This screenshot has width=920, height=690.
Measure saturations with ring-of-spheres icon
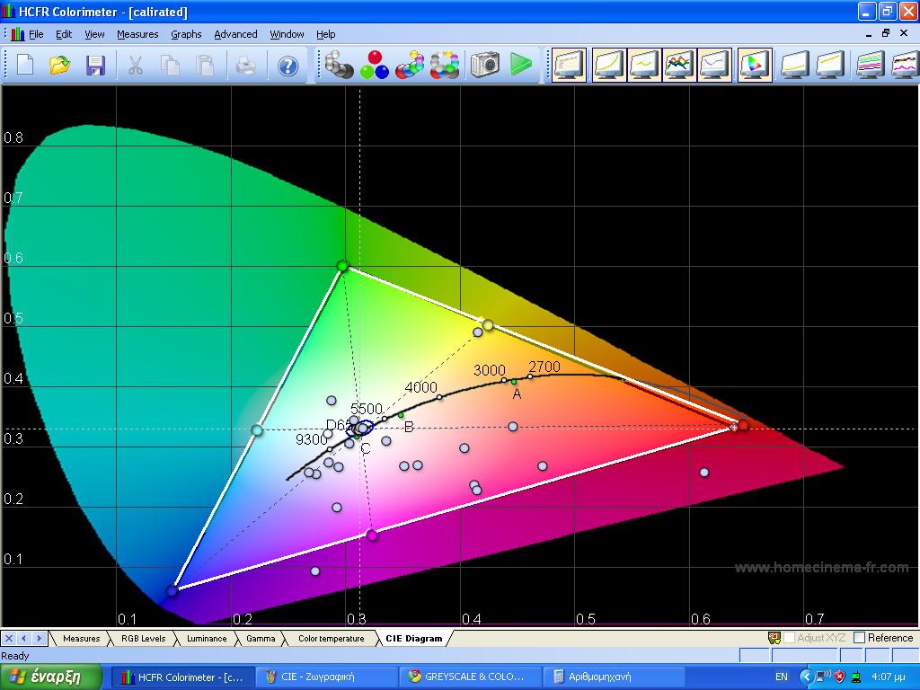[445, 65]
